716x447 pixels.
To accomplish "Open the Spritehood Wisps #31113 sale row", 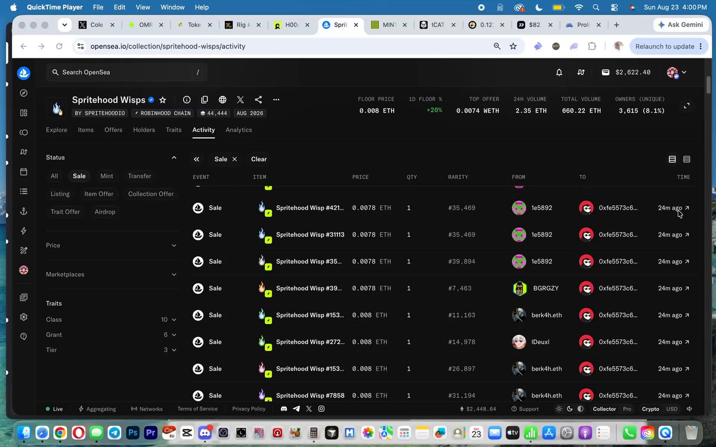I will pyautogui.click(x=442, y=235).
